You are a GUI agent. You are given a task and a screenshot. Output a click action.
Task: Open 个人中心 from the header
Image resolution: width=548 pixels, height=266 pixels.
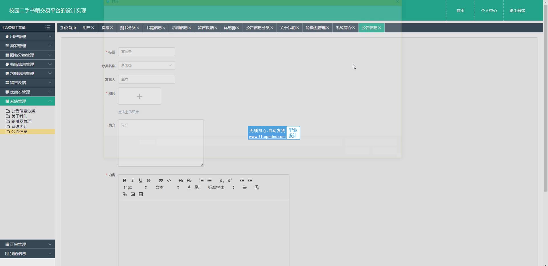click(489, 11)
